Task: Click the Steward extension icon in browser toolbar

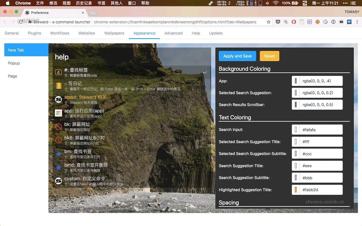Action: click(341, 21)
